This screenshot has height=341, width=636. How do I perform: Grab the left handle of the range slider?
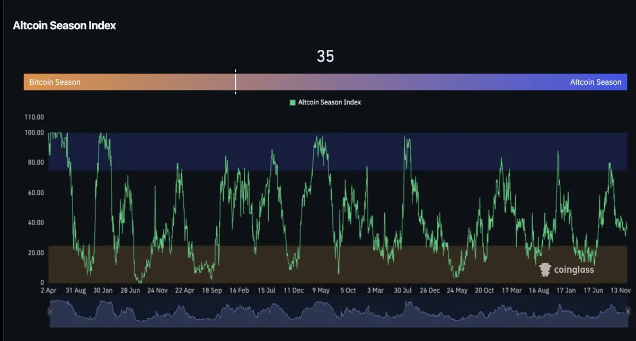pos(50,311)
